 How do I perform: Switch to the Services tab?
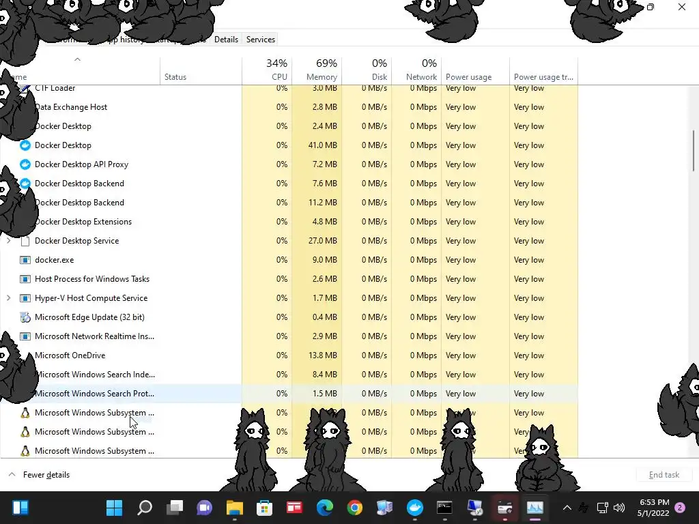pyautogui.click(x=261, y=39)
